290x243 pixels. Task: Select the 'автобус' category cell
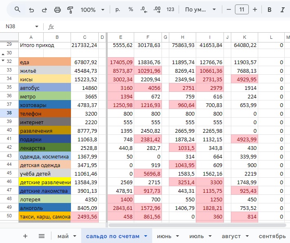44,87
